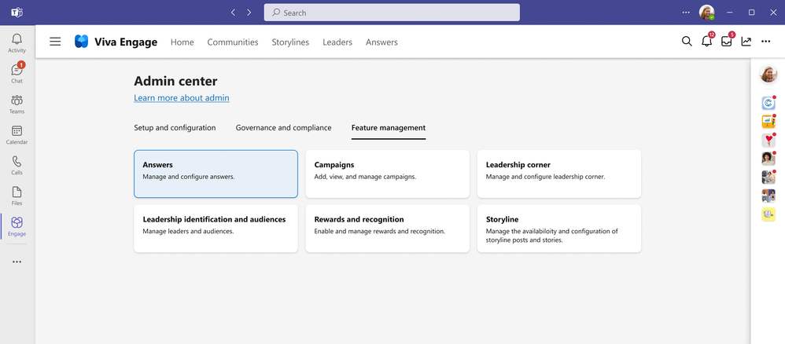
Task: Open Teams settings and more ellipsis
Action: 686,13
